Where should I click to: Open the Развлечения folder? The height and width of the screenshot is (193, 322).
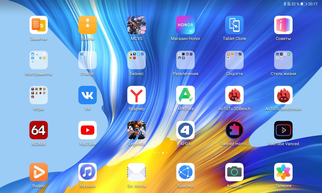pyautogui.click(x=185, y=60)
